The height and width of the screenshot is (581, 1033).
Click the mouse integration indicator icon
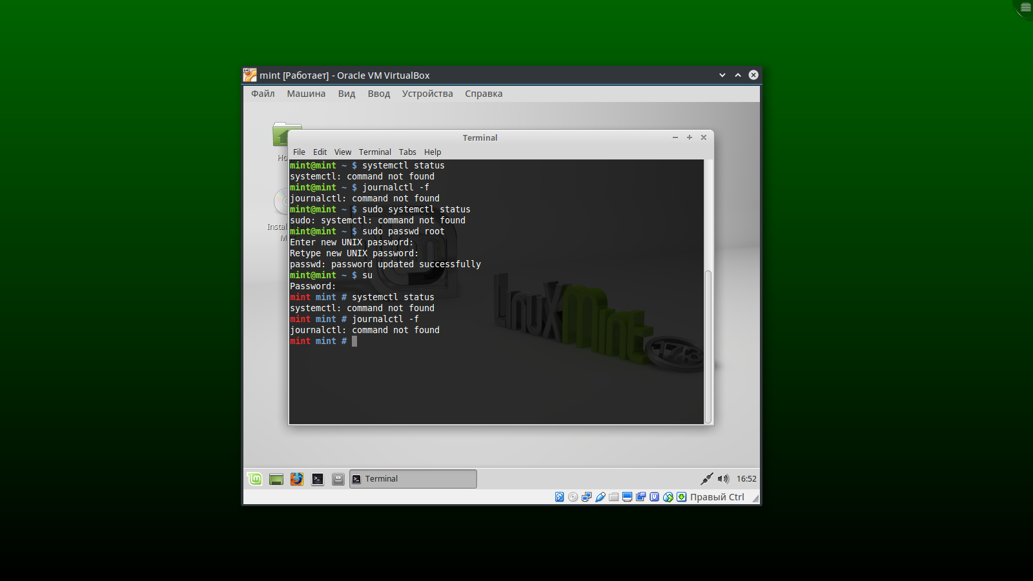coord(668,497)
